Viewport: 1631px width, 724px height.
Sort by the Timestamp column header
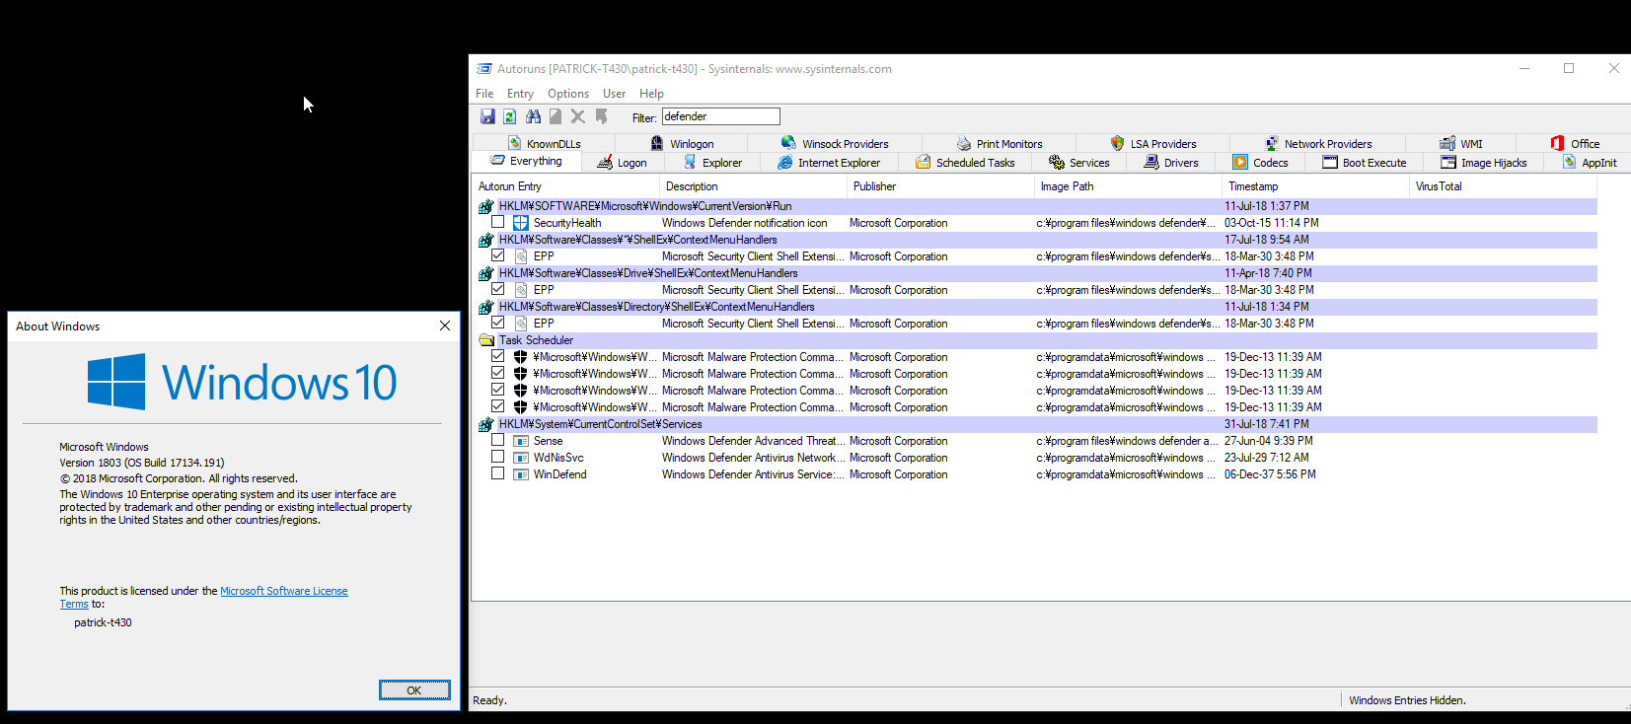pyautogui.click(x=1315, y=186)
